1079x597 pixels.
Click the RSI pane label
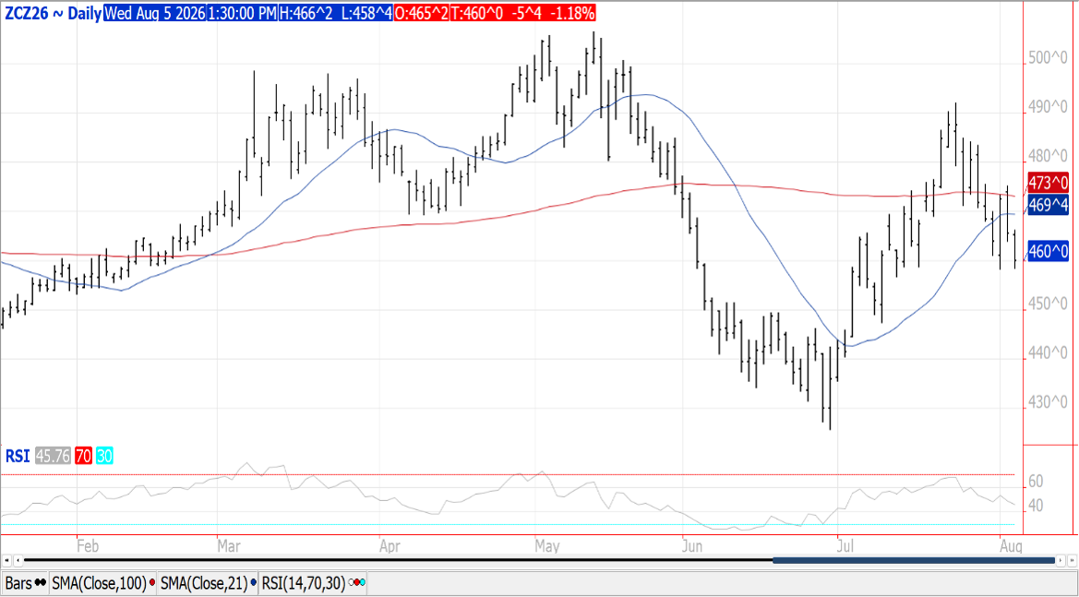click(x=18, y=456)
